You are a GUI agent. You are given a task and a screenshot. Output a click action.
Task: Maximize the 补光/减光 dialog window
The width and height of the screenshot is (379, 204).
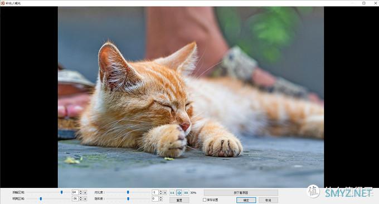(364, 3)
